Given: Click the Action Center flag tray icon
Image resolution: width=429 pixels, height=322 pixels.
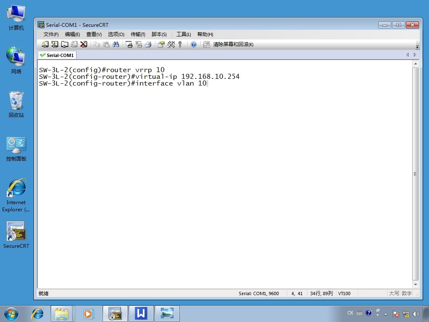Looking at the screenshot, I should [395, 314].
